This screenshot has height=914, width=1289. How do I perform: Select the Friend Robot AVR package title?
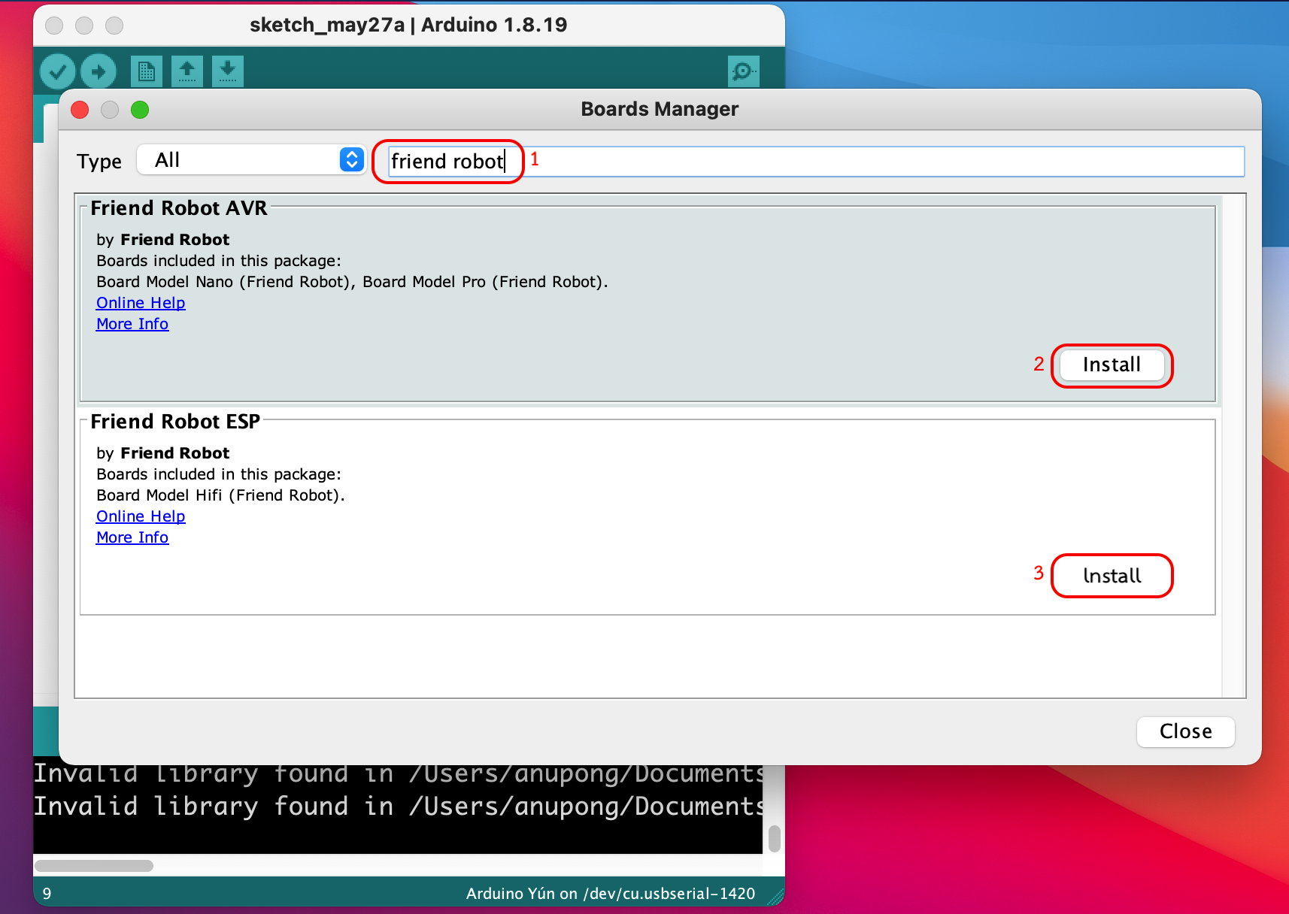(x=179, y=208)
